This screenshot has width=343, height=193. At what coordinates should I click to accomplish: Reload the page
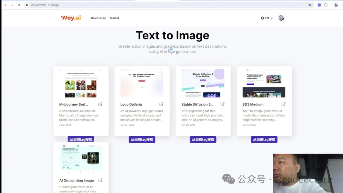point(19,5)
